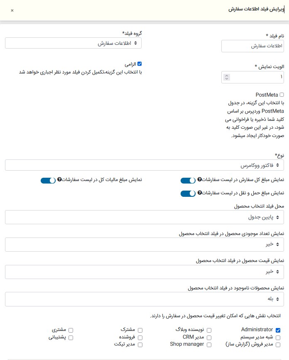Viewport: 289px width, 360px height.
Task: Uncheck the Administrator role checkbox
Action: click(278, 330)
